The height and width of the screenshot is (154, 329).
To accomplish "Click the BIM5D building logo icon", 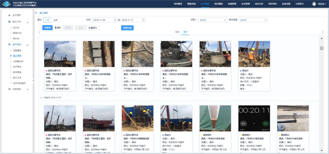I will pyautogui.click(x=6, y=4).
